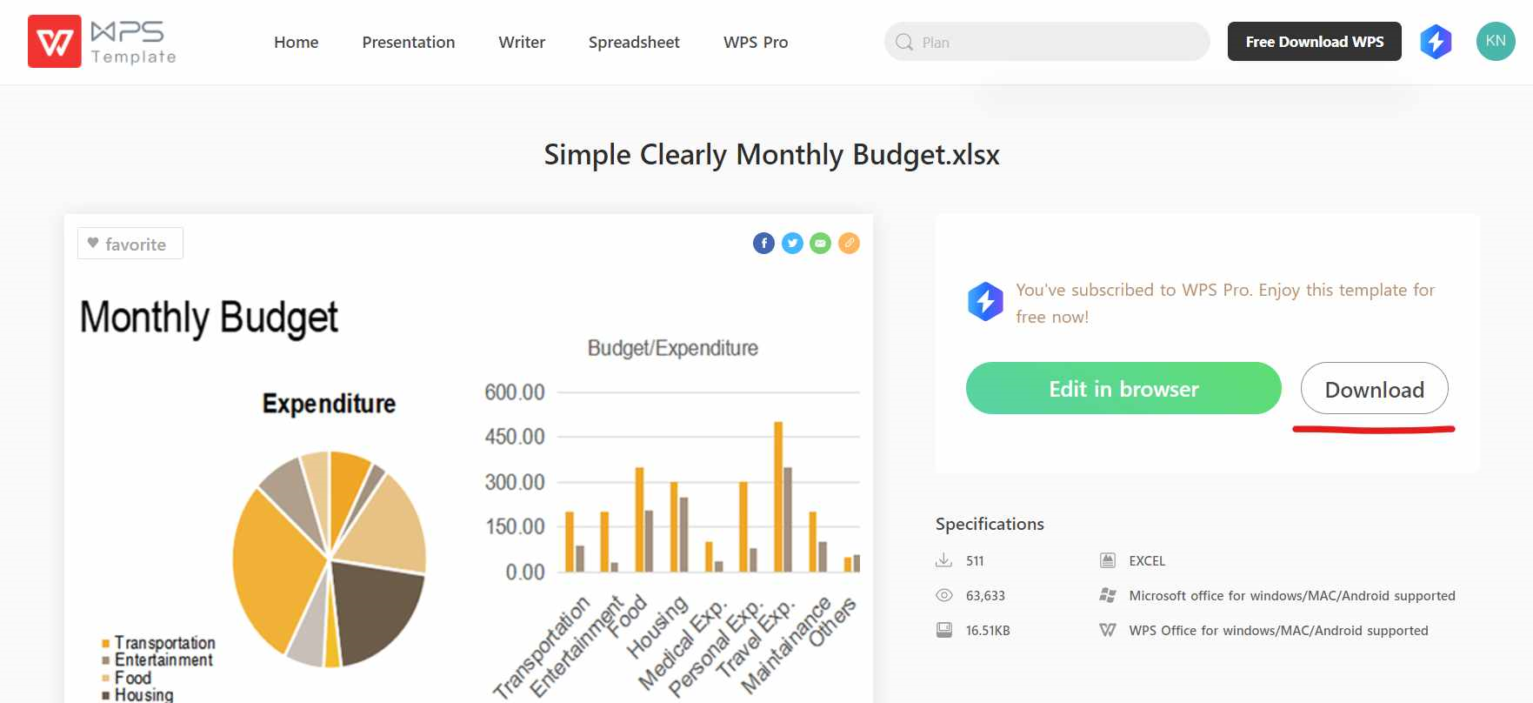Click the WPS Office W icon in Specifications

1108,630
